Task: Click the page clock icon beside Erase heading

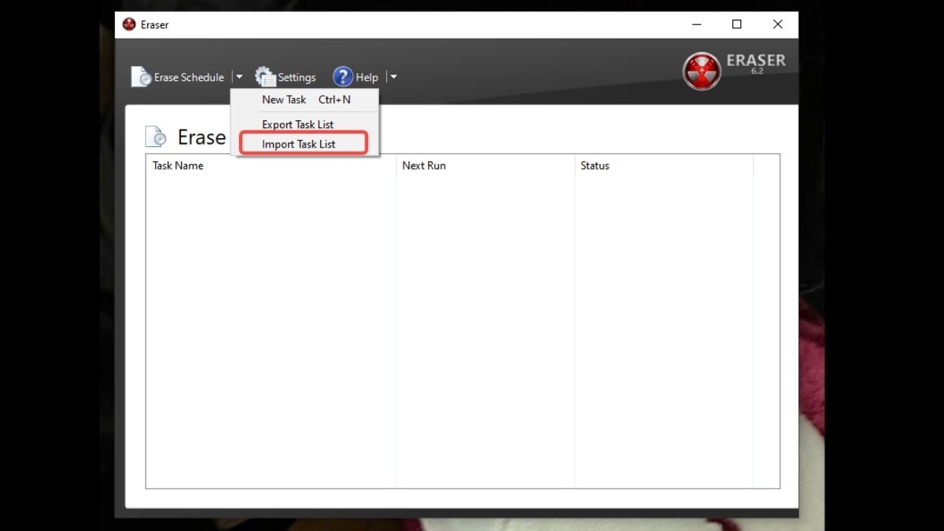Action: pyautogui.click(x=156, y=137)
